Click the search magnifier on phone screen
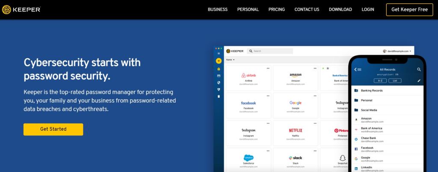Screen dimensions: 438x172 pos(419,69)
